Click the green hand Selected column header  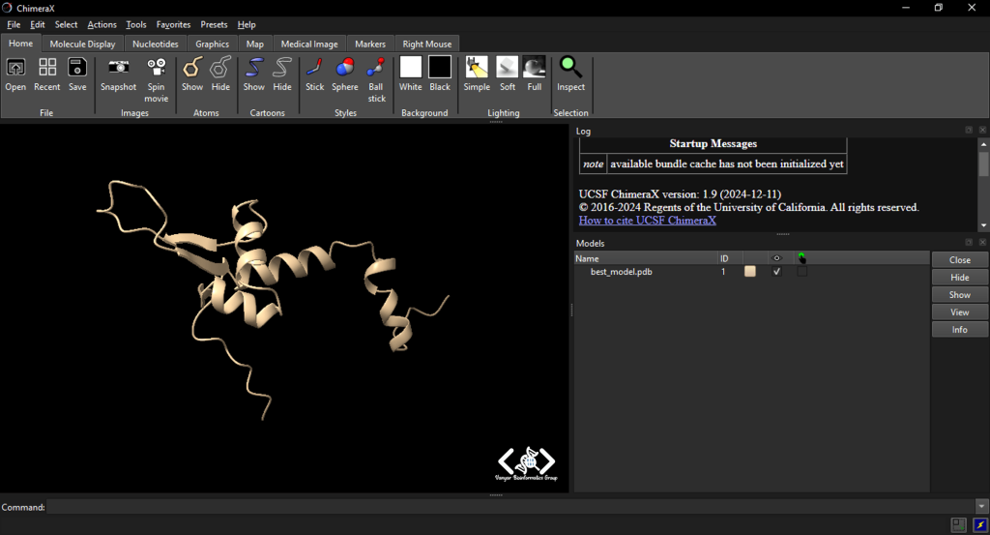[x=801, y=257]
